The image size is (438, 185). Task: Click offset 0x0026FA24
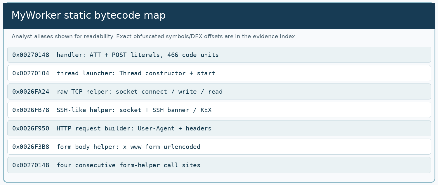coord(31,92)
